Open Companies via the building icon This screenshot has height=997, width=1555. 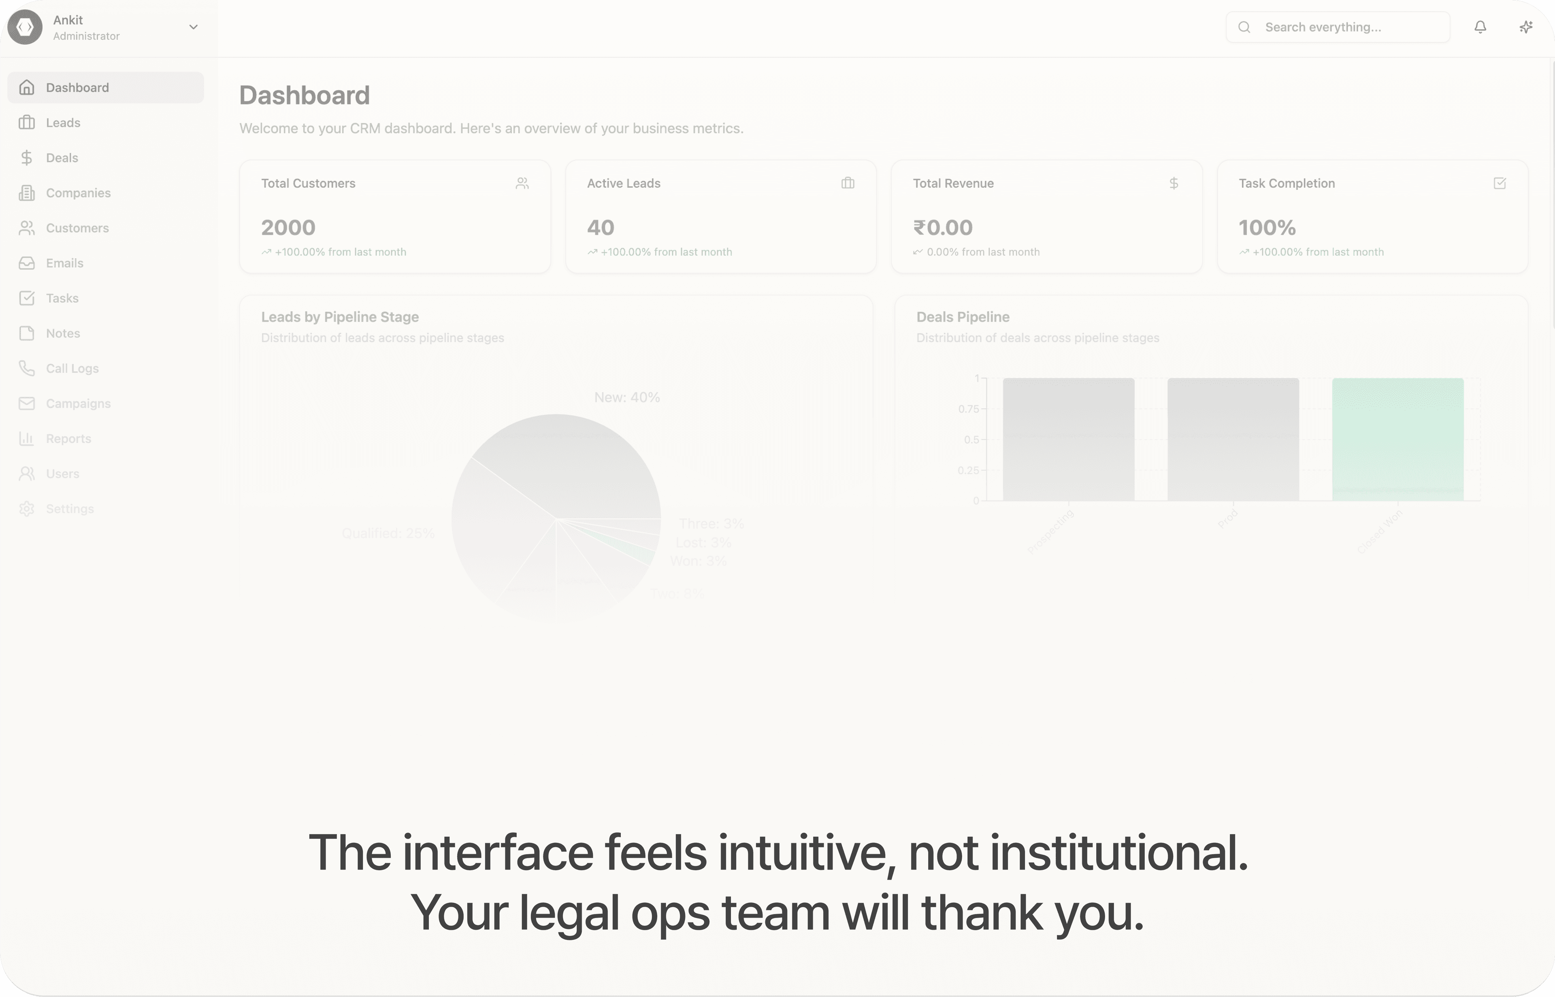pyautogui.click(x=27, y=192)
